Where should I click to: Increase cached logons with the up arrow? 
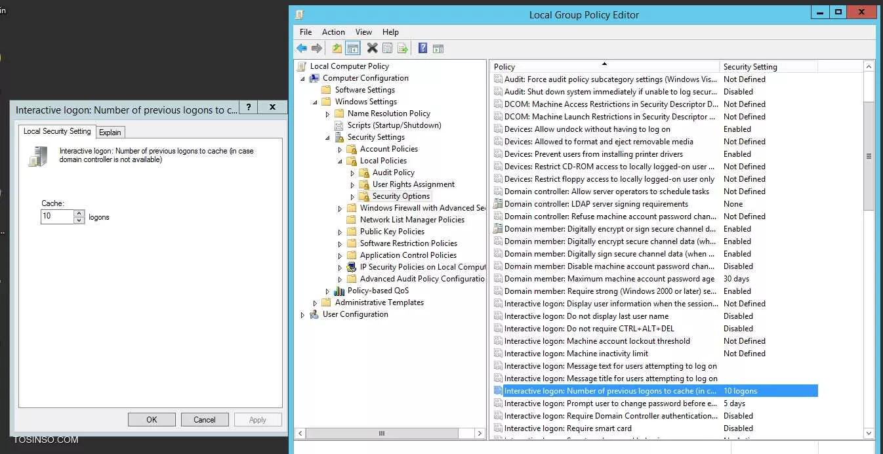tap(79, 213)
